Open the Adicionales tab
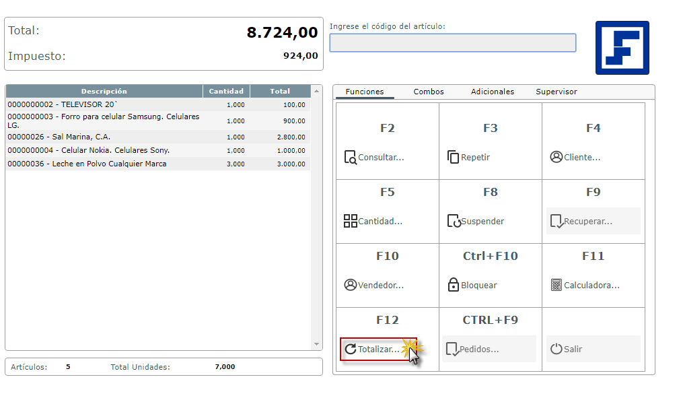This screenshot has width=681, height=398. 492,92
